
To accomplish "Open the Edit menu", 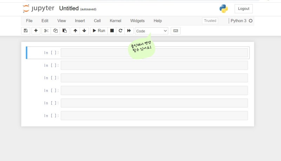I will [45, 21].
